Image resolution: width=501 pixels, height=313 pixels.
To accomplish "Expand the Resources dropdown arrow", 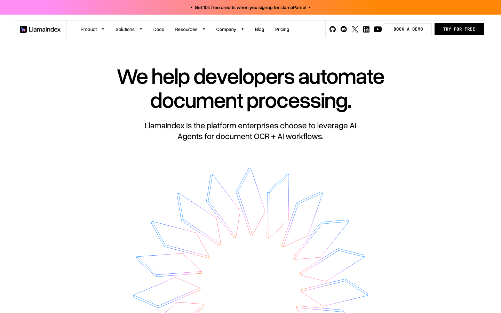I will pos(204,29).
